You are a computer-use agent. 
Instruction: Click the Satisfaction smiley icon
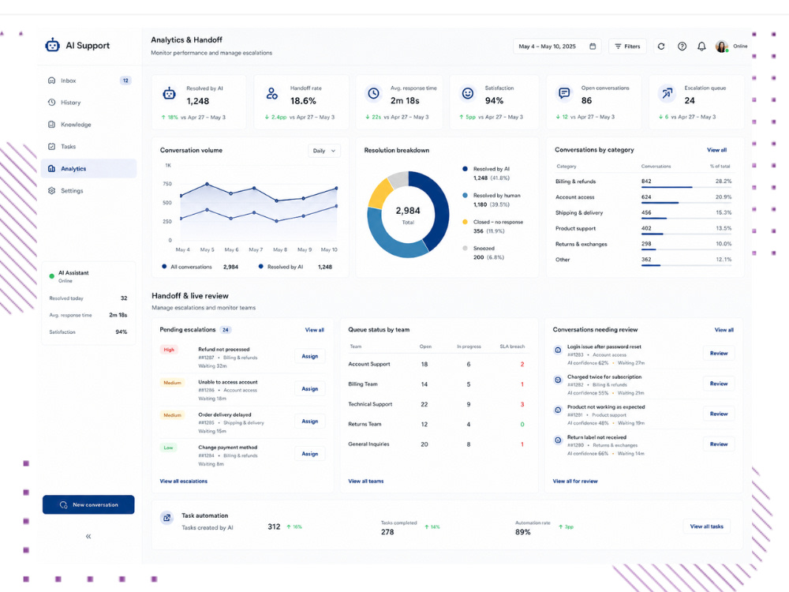(468, 93)
